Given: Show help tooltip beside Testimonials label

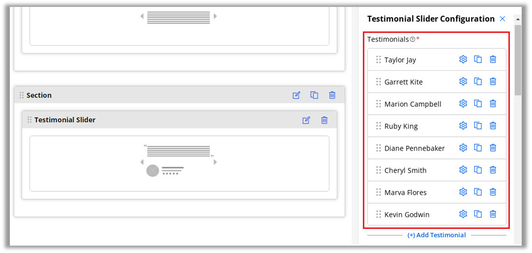Looking at the screenshot, I should 412,39.
